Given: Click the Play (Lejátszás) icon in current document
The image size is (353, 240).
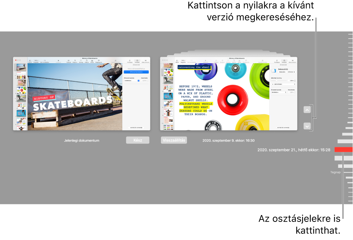Looking at the screenshot, I should tap(59, 61).
